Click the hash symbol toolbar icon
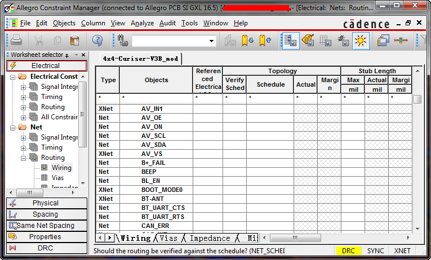431x260 pixels. click(343, 41)
